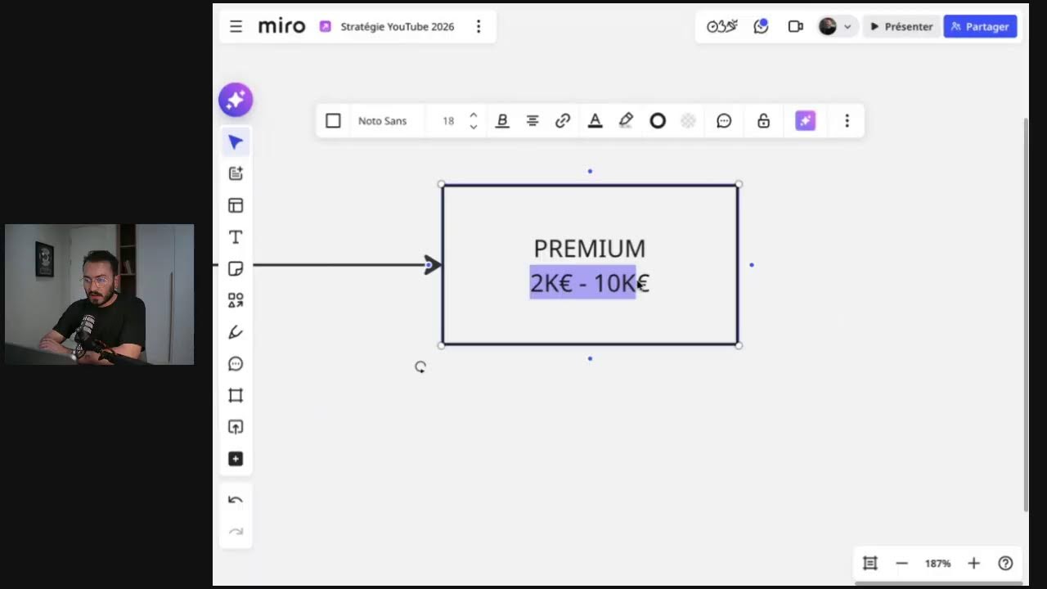Open the text color picker

tap(595, 120)
